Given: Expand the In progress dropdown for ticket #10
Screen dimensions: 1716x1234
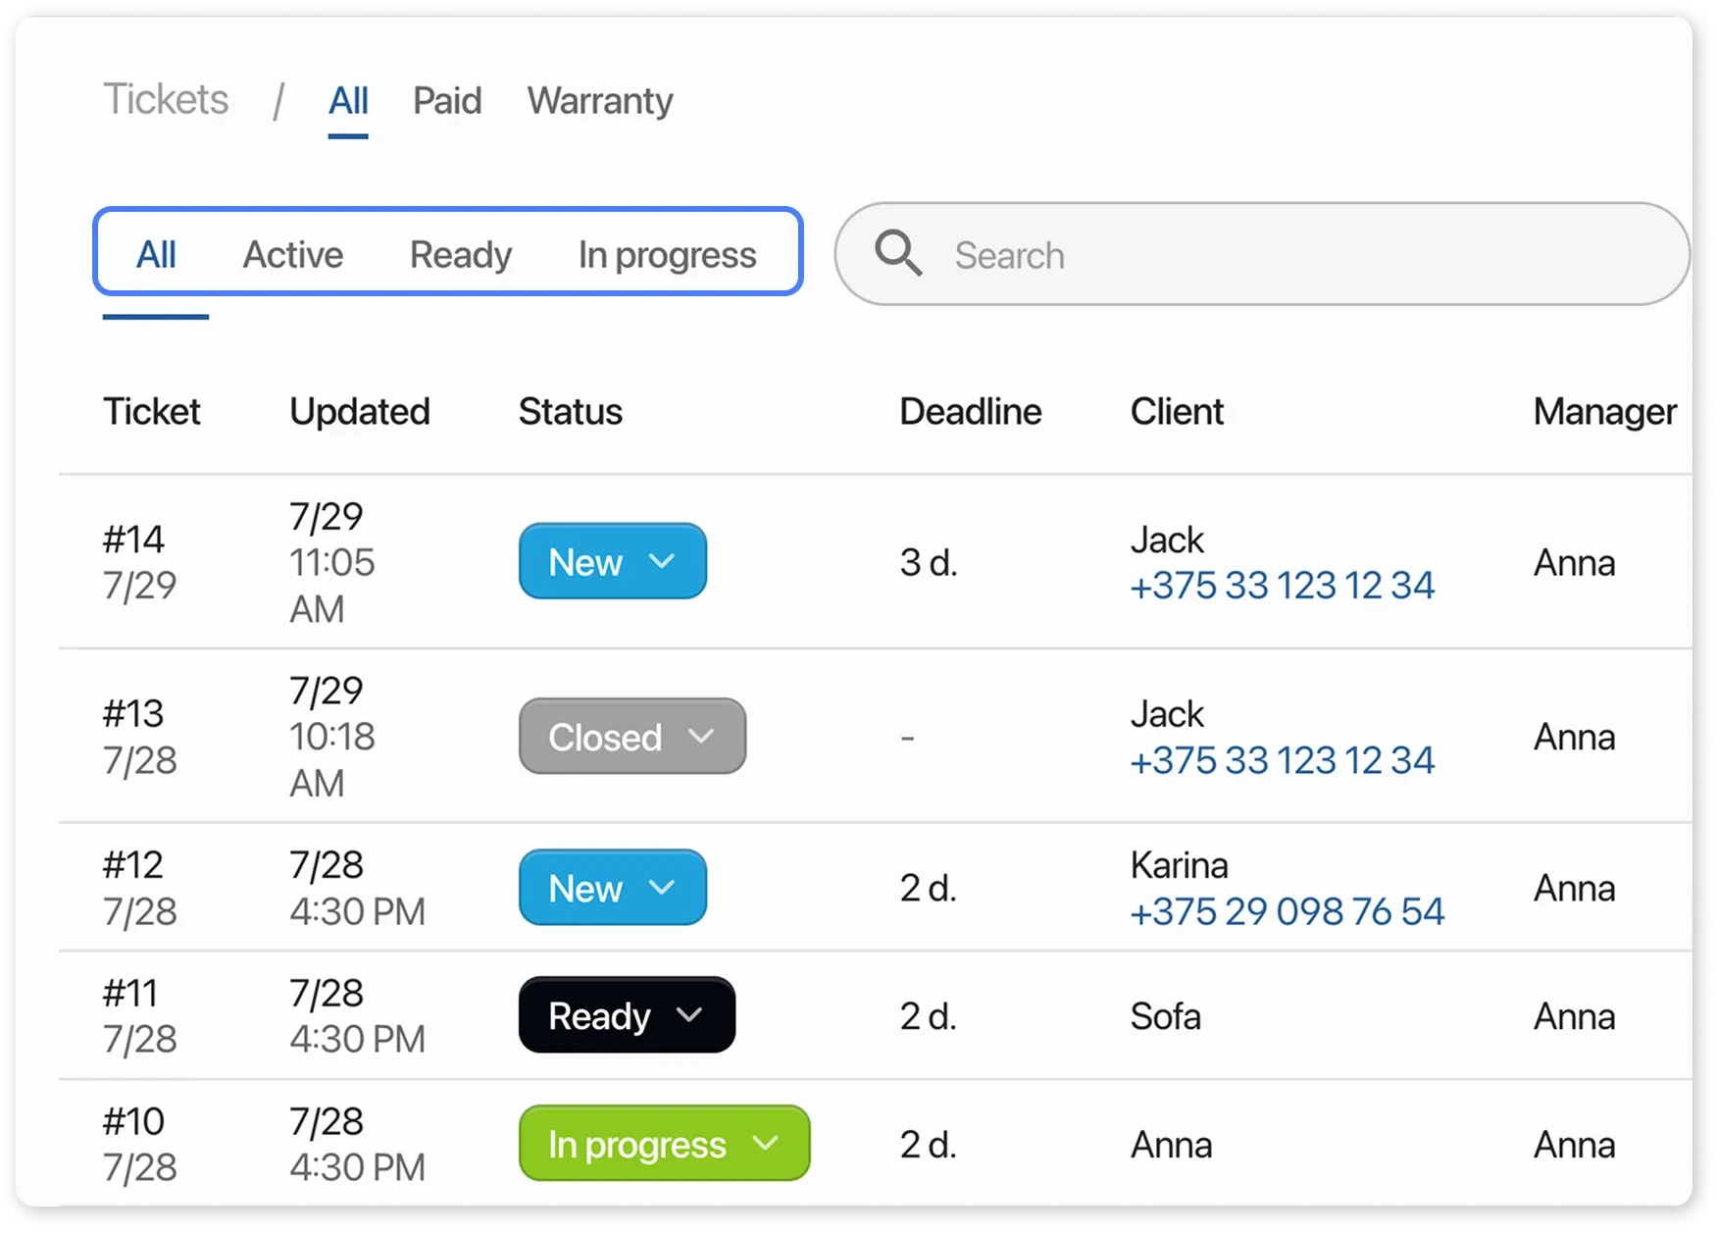Looking at the screenshot, I should tap(766, 1142).
